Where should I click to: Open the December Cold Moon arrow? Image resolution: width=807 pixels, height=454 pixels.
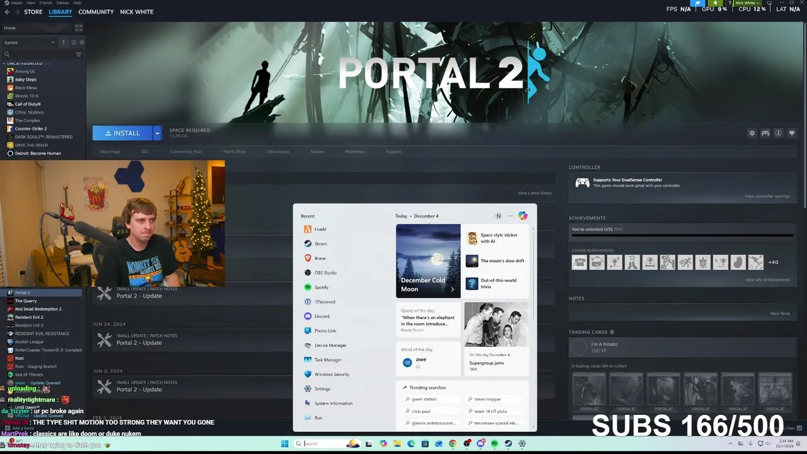click(x=452, y=289)
